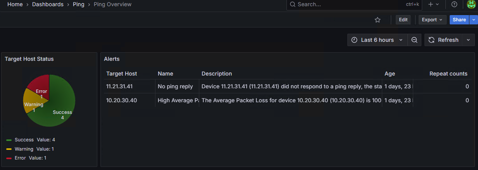Navigate to the Ping breadcrumb folder
Screen dimensions: 478x170
click(x=79, y=4)
